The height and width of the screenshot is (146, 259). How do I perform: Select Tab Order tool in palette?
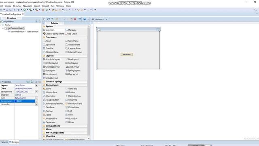pyautogui.click(x=71, y=34)
